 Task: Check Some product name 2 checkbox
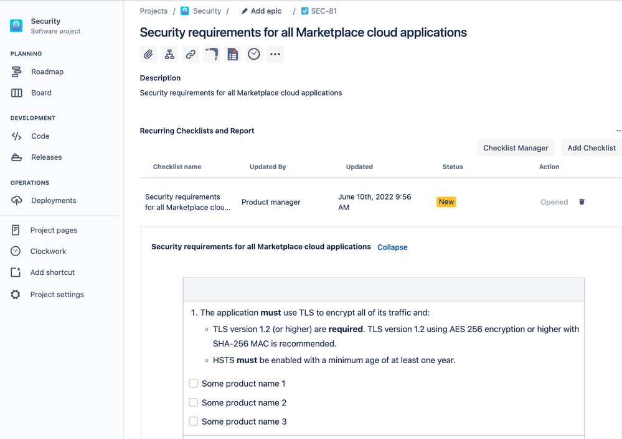point(193,402)
